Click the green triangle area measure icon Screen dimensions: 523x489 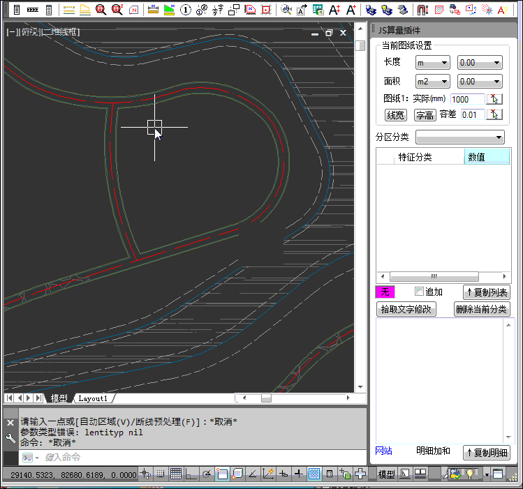pyautogui.click(x=168, y=10)
